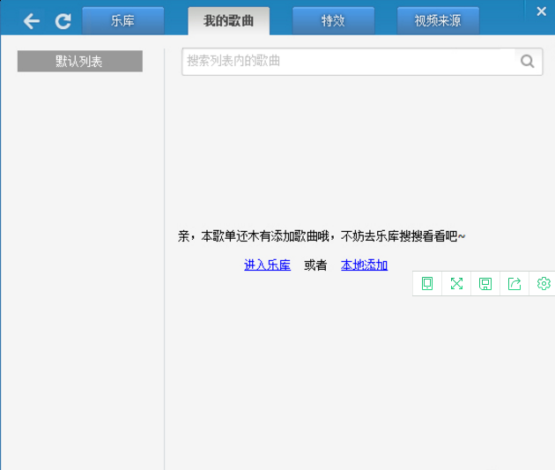Click the 或者 text between the links
Screen dimensions: 555x470
(315, 265)
